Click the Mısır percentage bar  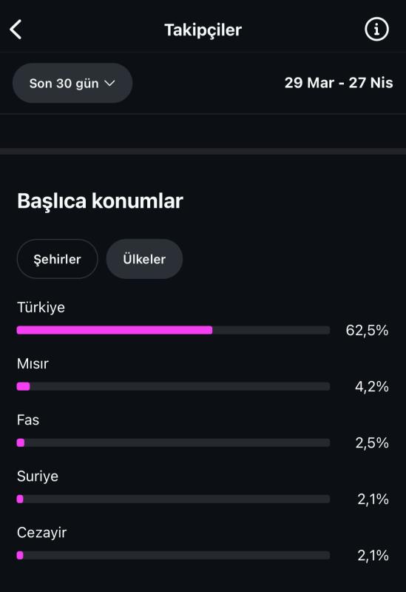coord(173,386)
